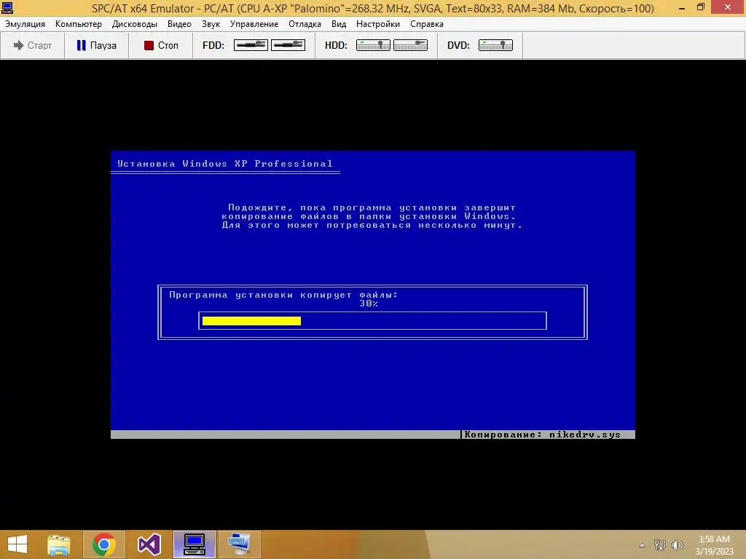
Task: Click the DVD drive icon
Action: [x=495, y=45]
